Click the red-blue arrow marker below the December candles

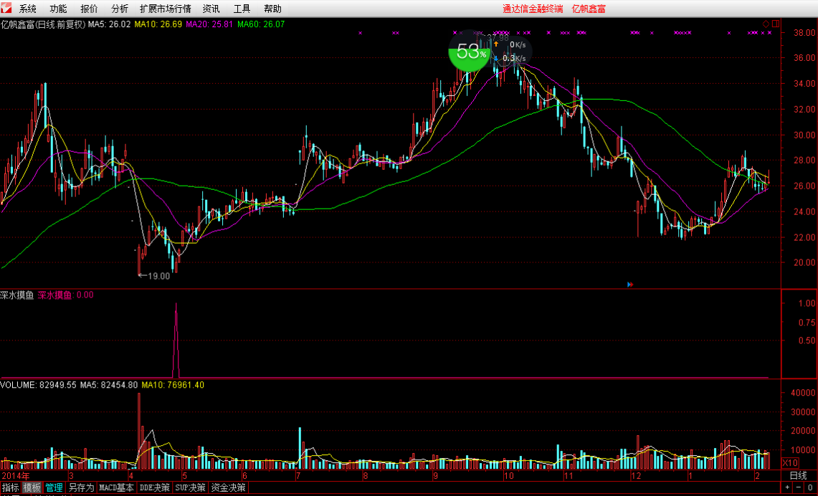tap(630, 285)
